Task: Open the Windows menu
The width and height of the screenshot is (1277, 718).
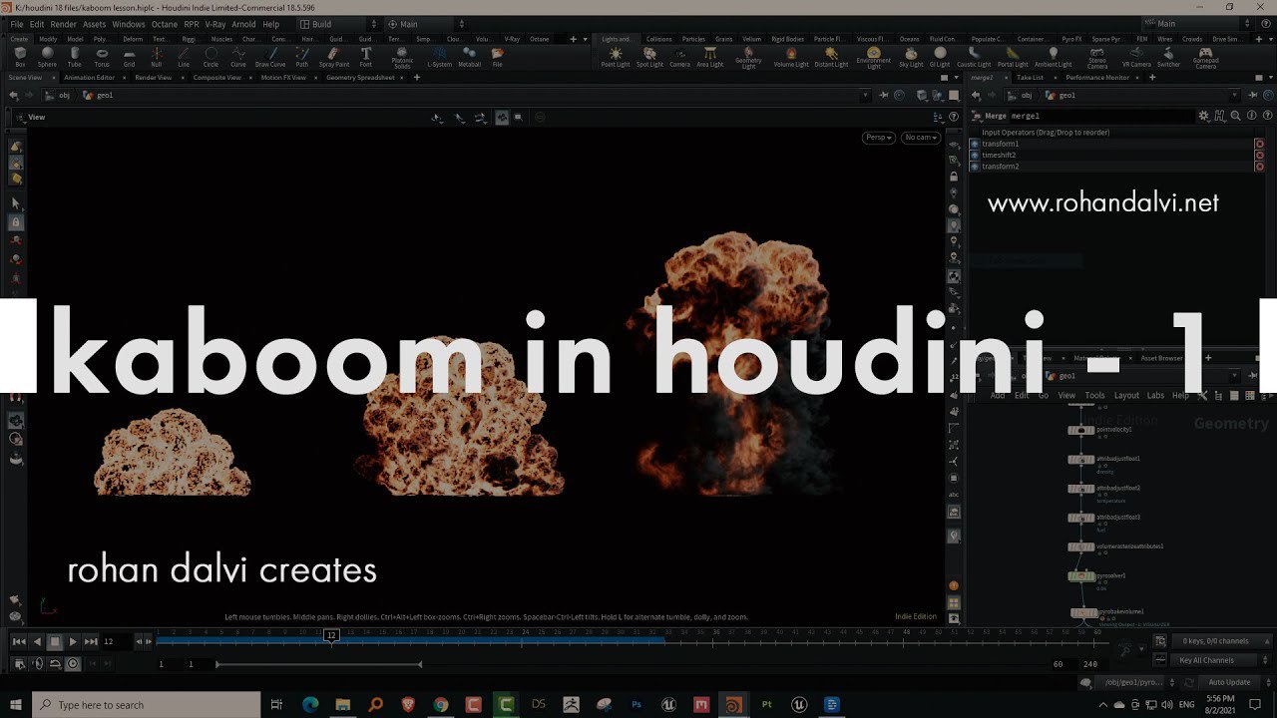Action: pyautogui.click(x=128, y=24)
